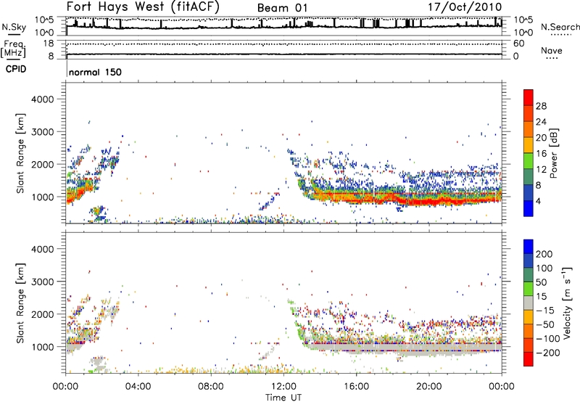Screen dimensions: 580x402
Task: Click the left '10^5' noise axis tick
Action: [44, 20]
